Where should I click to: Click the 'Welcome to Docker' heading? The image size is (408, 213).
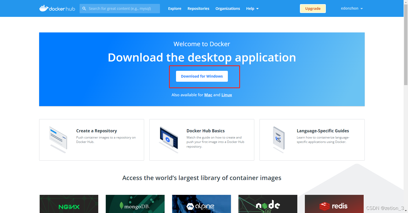202,44
